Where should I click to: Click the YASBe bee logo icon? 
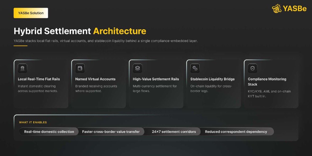pyautogui.click(x=277, y=8)
